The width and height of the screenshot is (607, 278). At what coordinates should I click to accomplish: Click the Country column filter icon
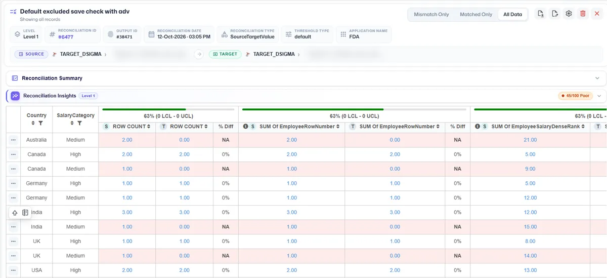coord(40,123)
